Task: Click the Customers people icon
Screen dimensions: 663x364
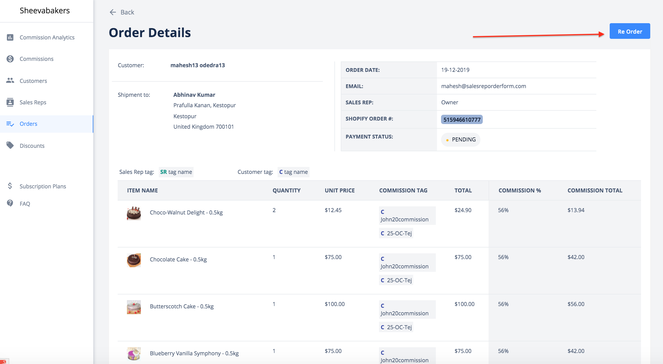Action: coord(10,81)
